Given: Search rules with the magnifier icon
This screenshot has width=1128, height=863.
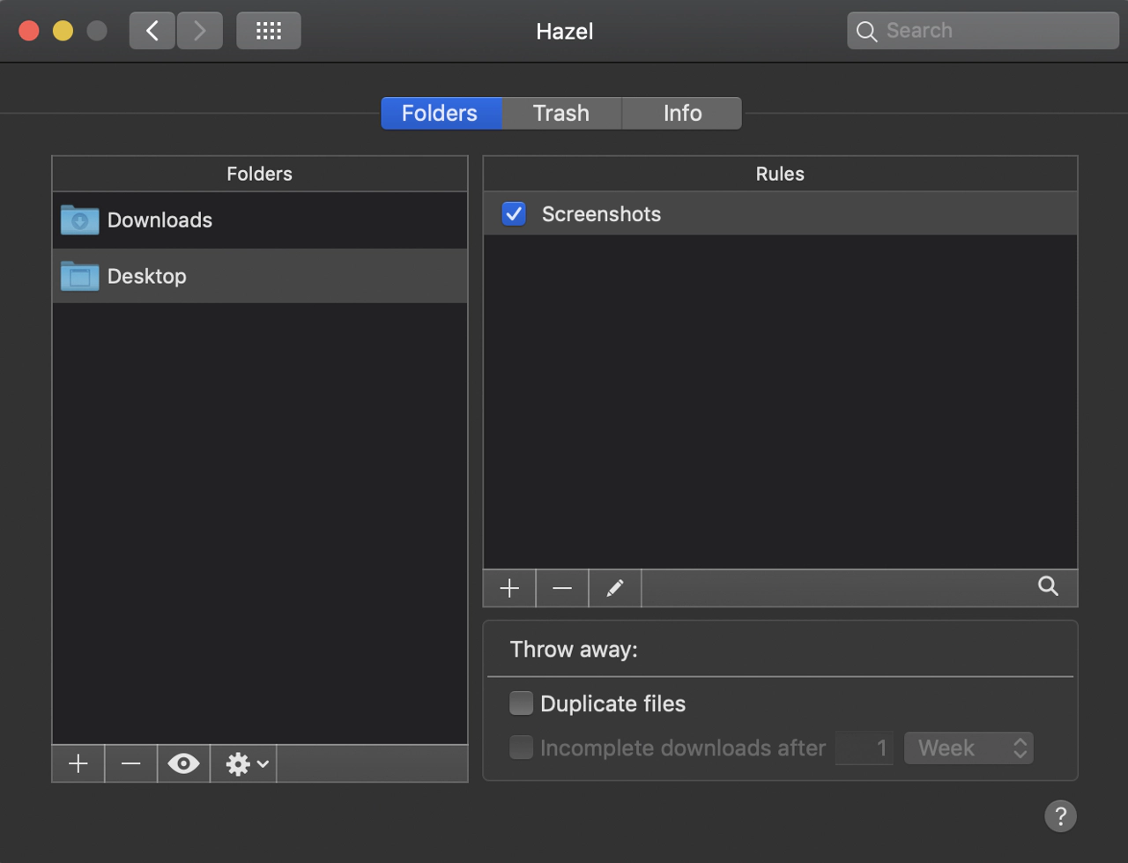Looking at the screenshot, I should point(1048,586).
